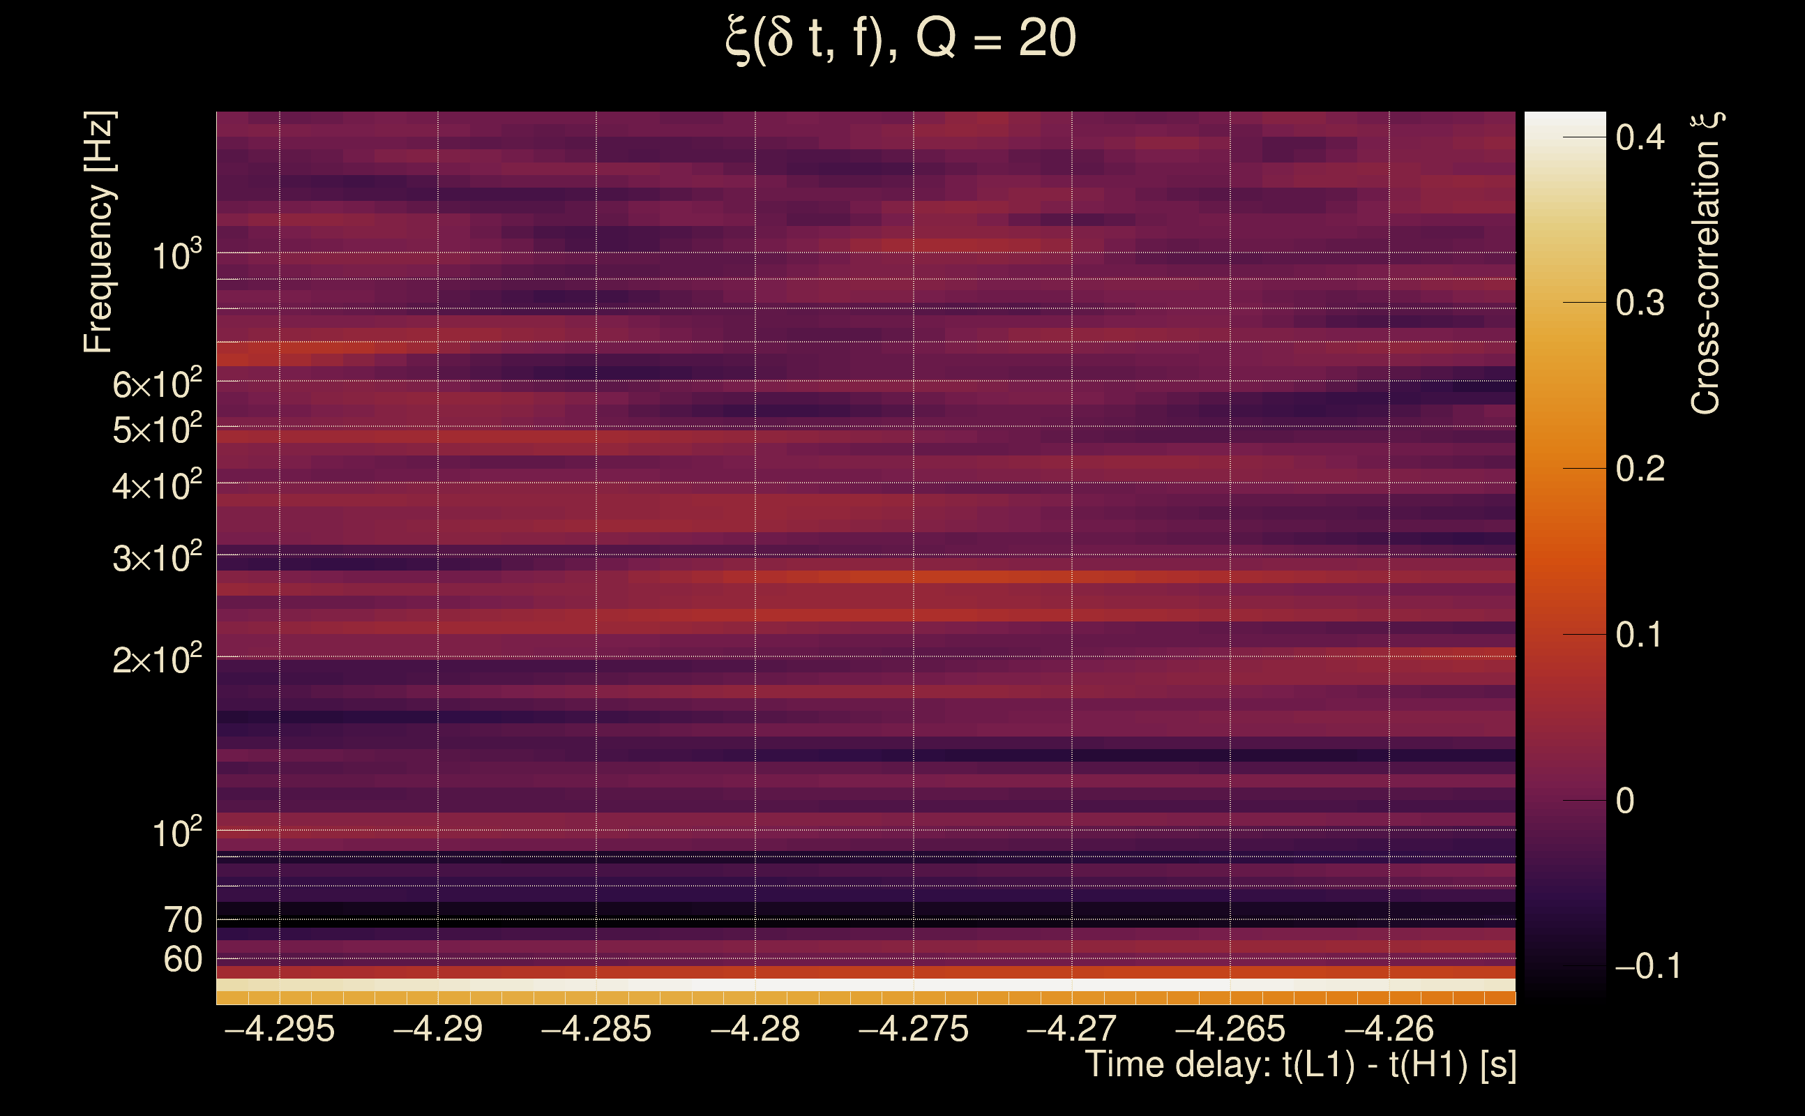Screen dimensions: 1805x1116
Task: Click the -0.1 colorbar tick label
Action: [x=1647, y=966]
